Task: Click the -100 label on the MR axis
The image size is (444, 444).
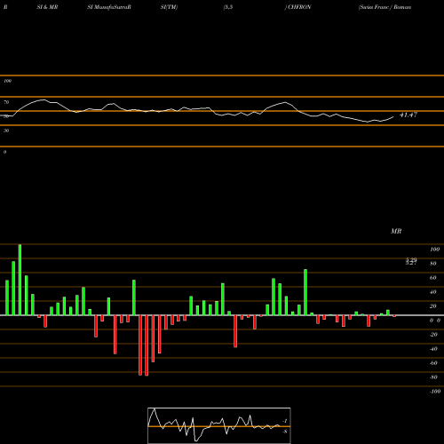Action: pyautogui.click(x=435, y=392)
